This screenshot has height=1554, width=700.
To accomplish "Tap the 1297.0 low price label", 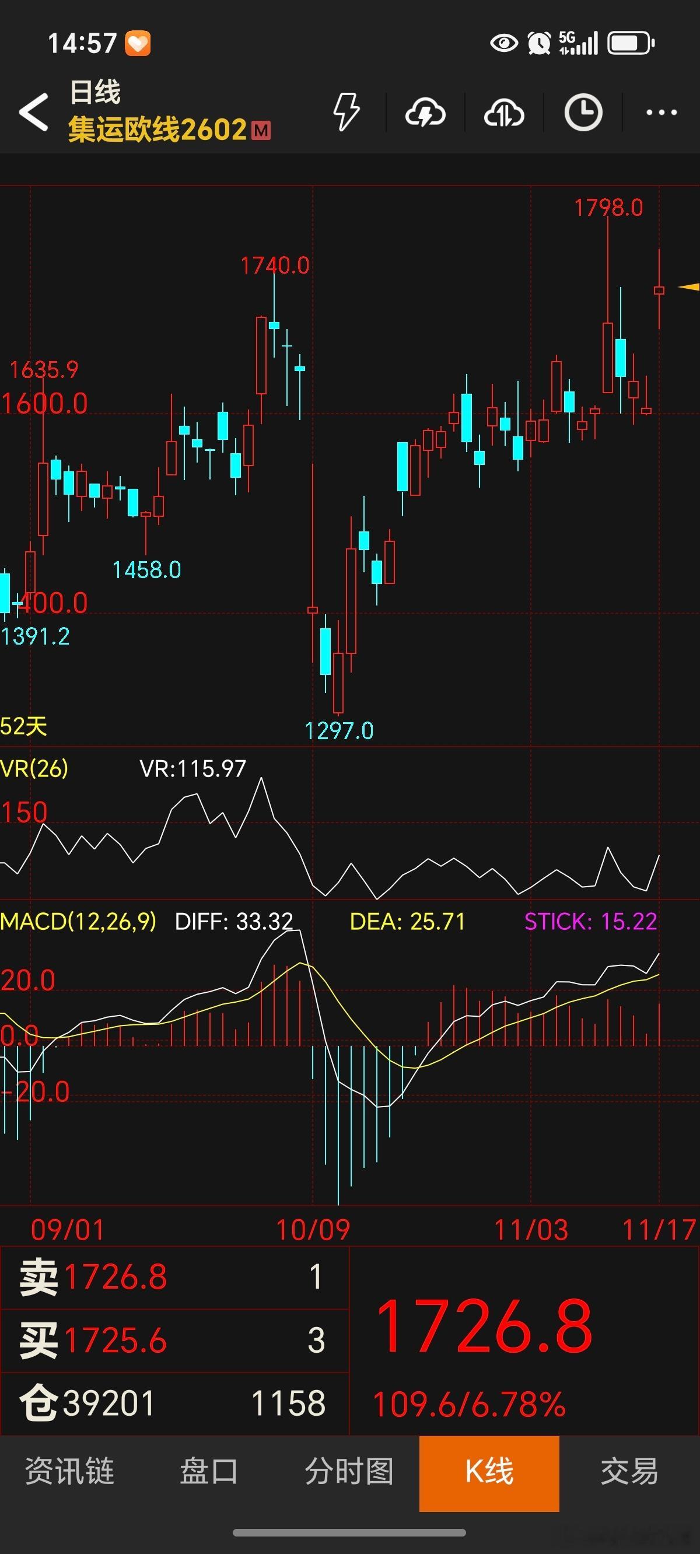I will point(339,731).
